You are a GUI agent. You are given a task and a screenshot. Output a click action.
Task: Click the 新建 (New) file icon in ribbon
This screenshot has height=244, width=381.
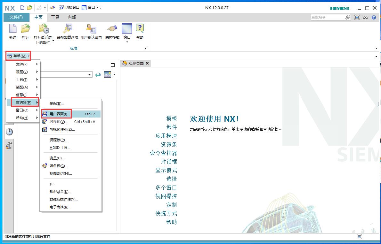point(12,29)
